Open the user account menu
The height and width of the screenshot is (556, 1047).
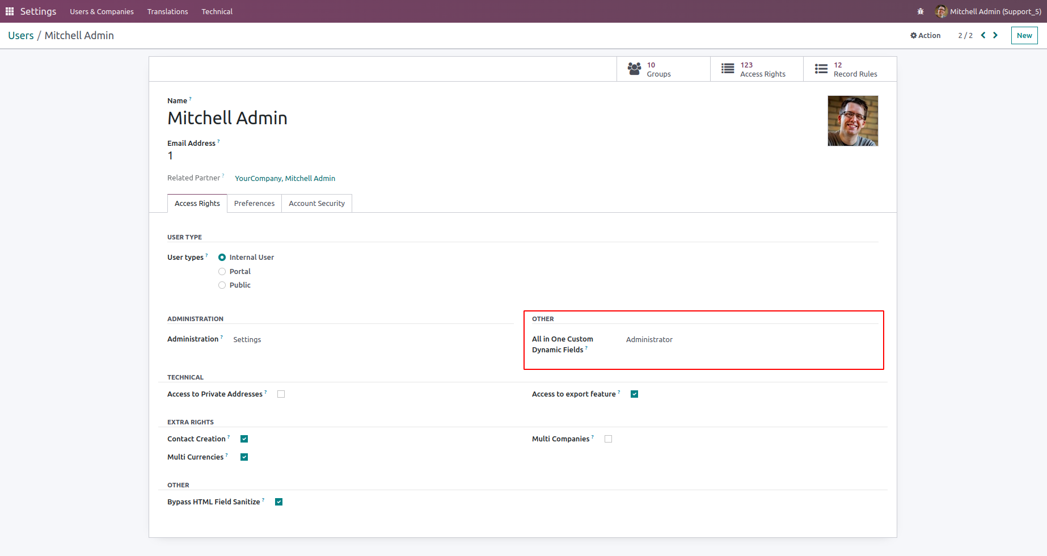pyautogui.click(x=988, y=11)
